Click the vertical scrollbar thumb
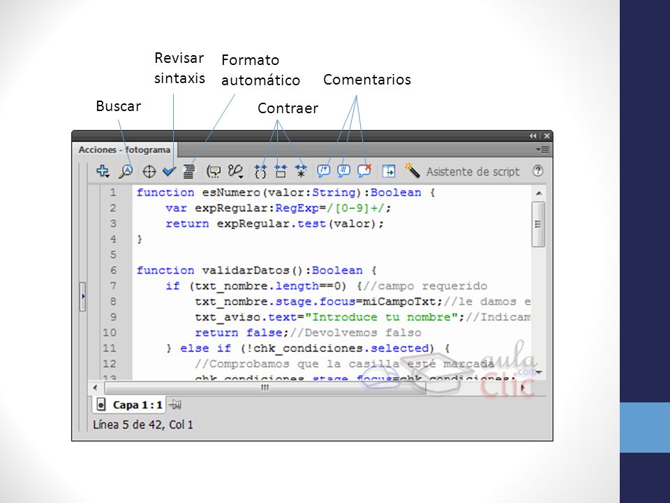 tap(538, 224)
